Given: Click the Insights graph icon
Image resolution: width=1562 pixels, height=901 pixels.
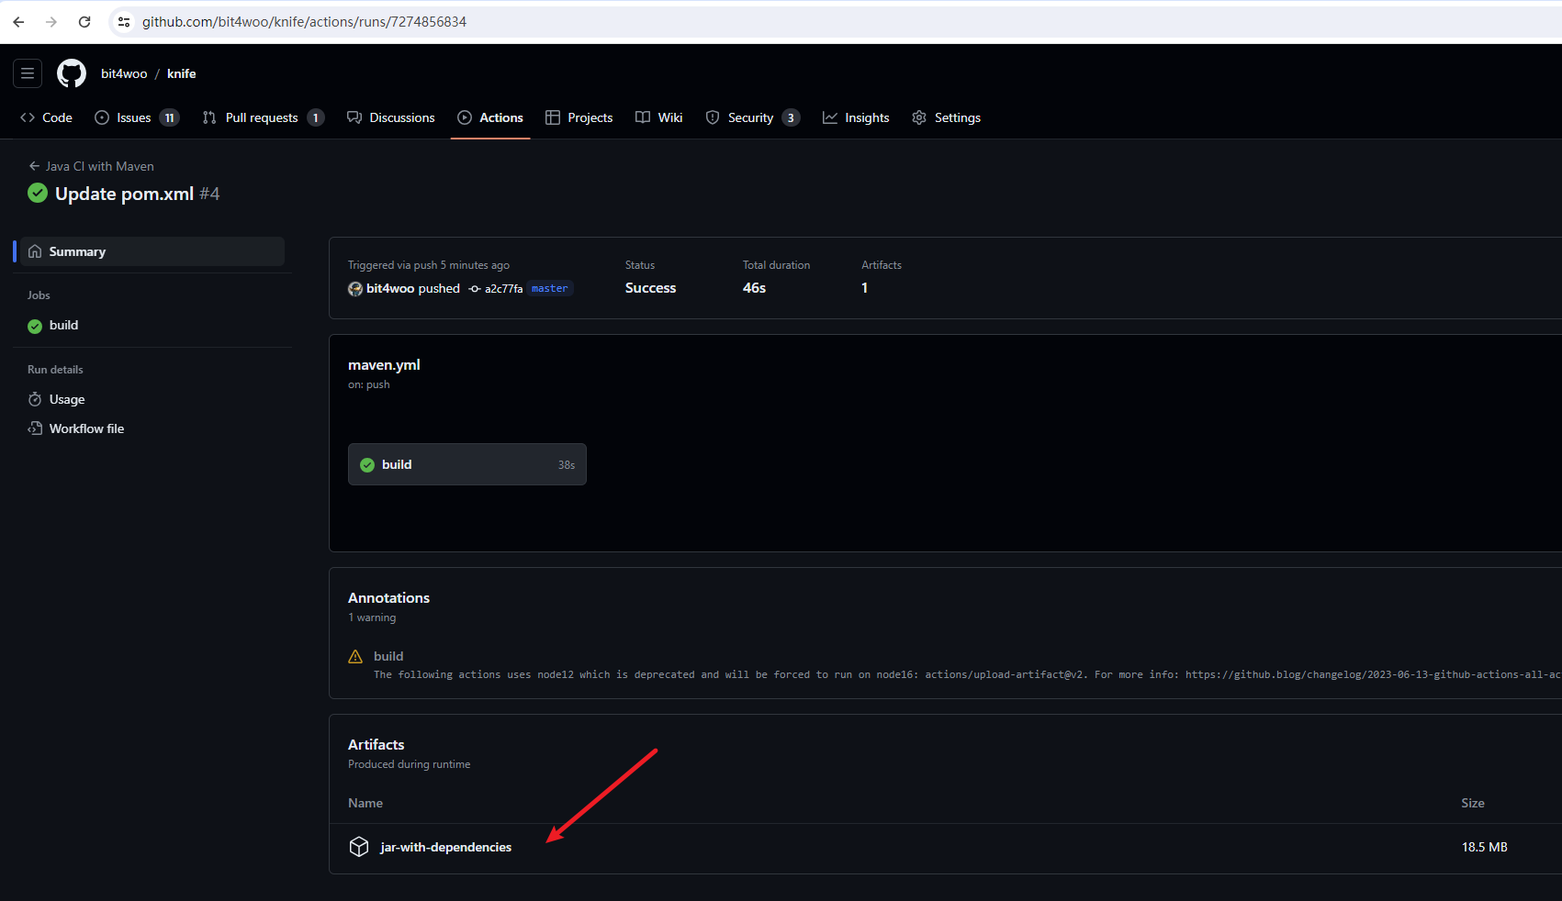Looking at the screenshot, I should point(830,117).
